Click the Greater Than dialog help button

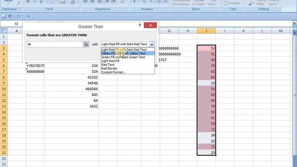(140, 25)
